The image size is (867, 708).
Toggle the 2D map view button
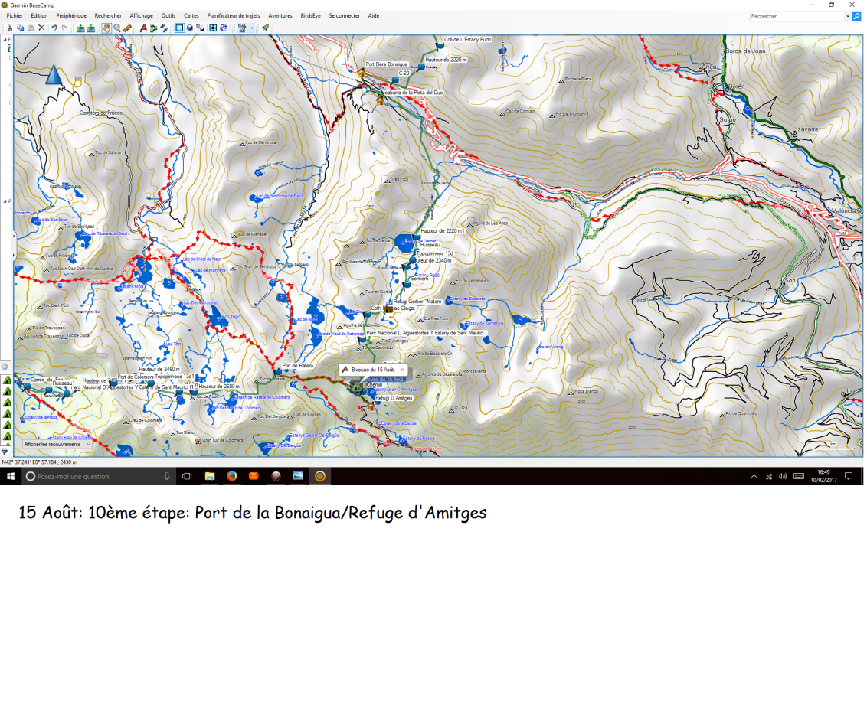pos(179,28)
